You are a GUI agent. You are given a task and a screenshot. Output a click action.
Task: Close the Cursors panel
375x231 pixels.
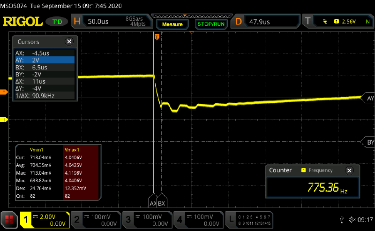[69, 42]
